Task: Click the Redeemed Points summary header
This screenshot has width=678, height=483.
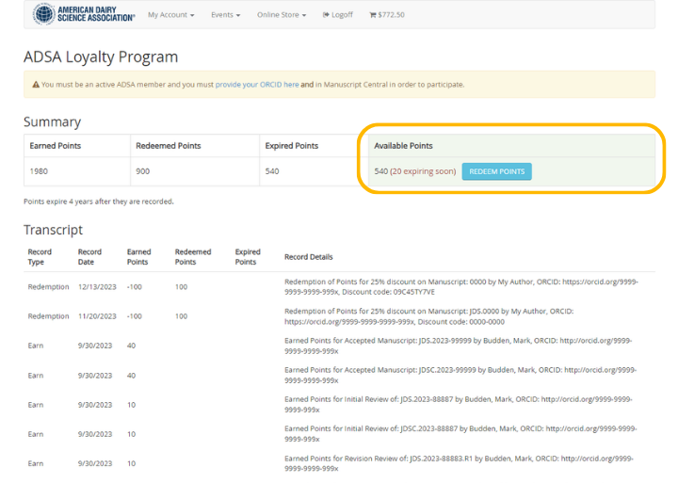Action: click(x=169, y=146)
